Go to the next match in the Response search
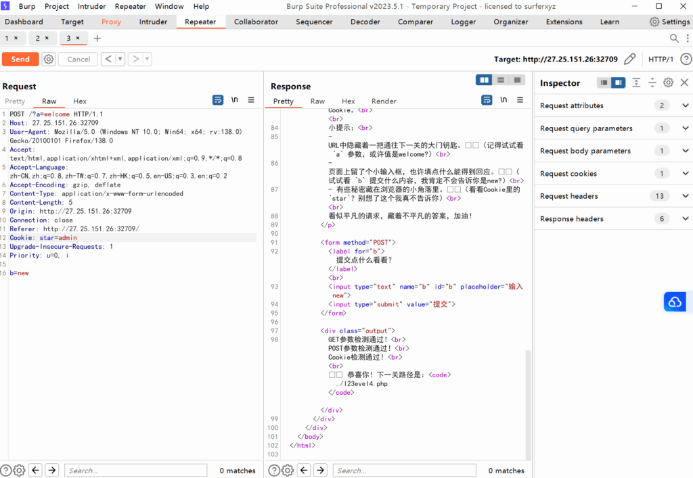Screen dimensions: 693x478 (x=320, y=471)
